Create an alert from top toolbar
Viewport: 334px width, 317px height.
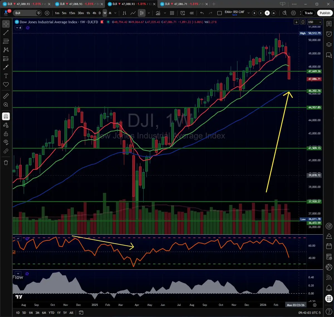(x=183, y=13)
